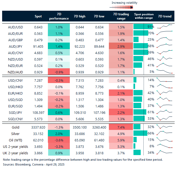The image size is (176, 169).
Task: Click Gold 7D low value 3260.400
Action: coord(99,127)
